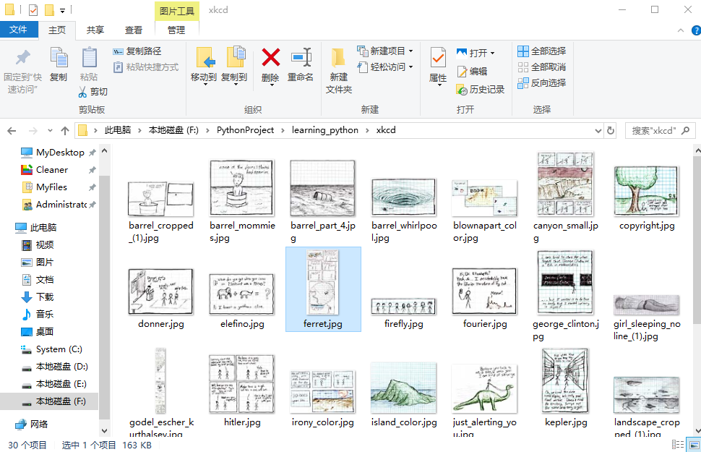Go Up one folder level arrow

[x=65, y=131]
